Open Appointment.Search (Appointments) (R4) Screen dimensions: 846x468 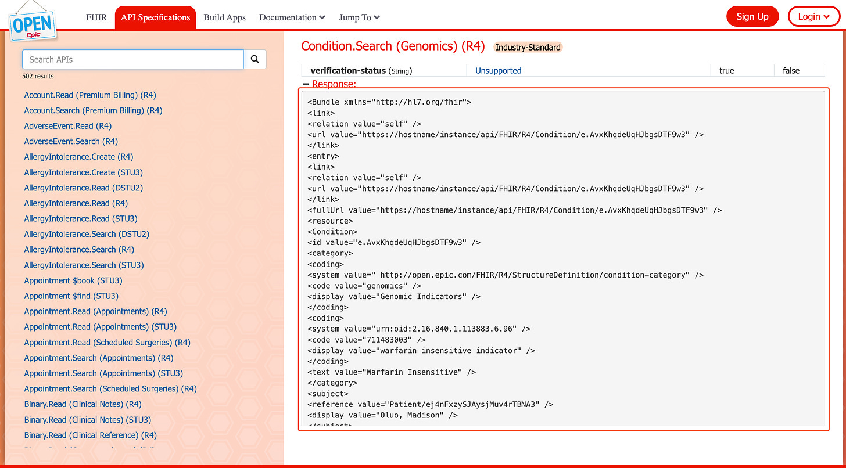(x=99, y=358)
